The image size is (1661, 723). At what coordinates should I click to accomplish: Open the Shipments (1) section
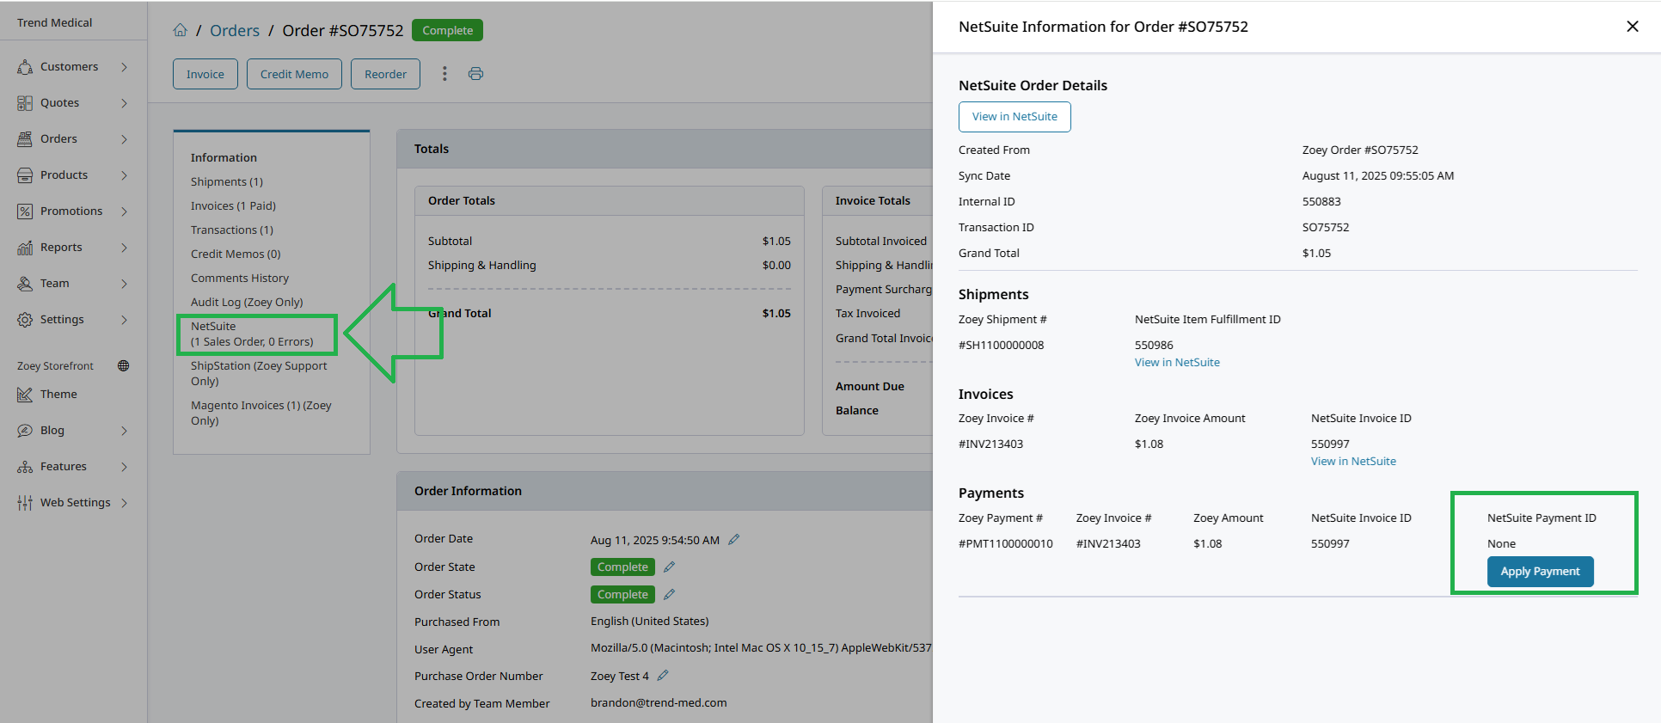[x=227, y=181]
